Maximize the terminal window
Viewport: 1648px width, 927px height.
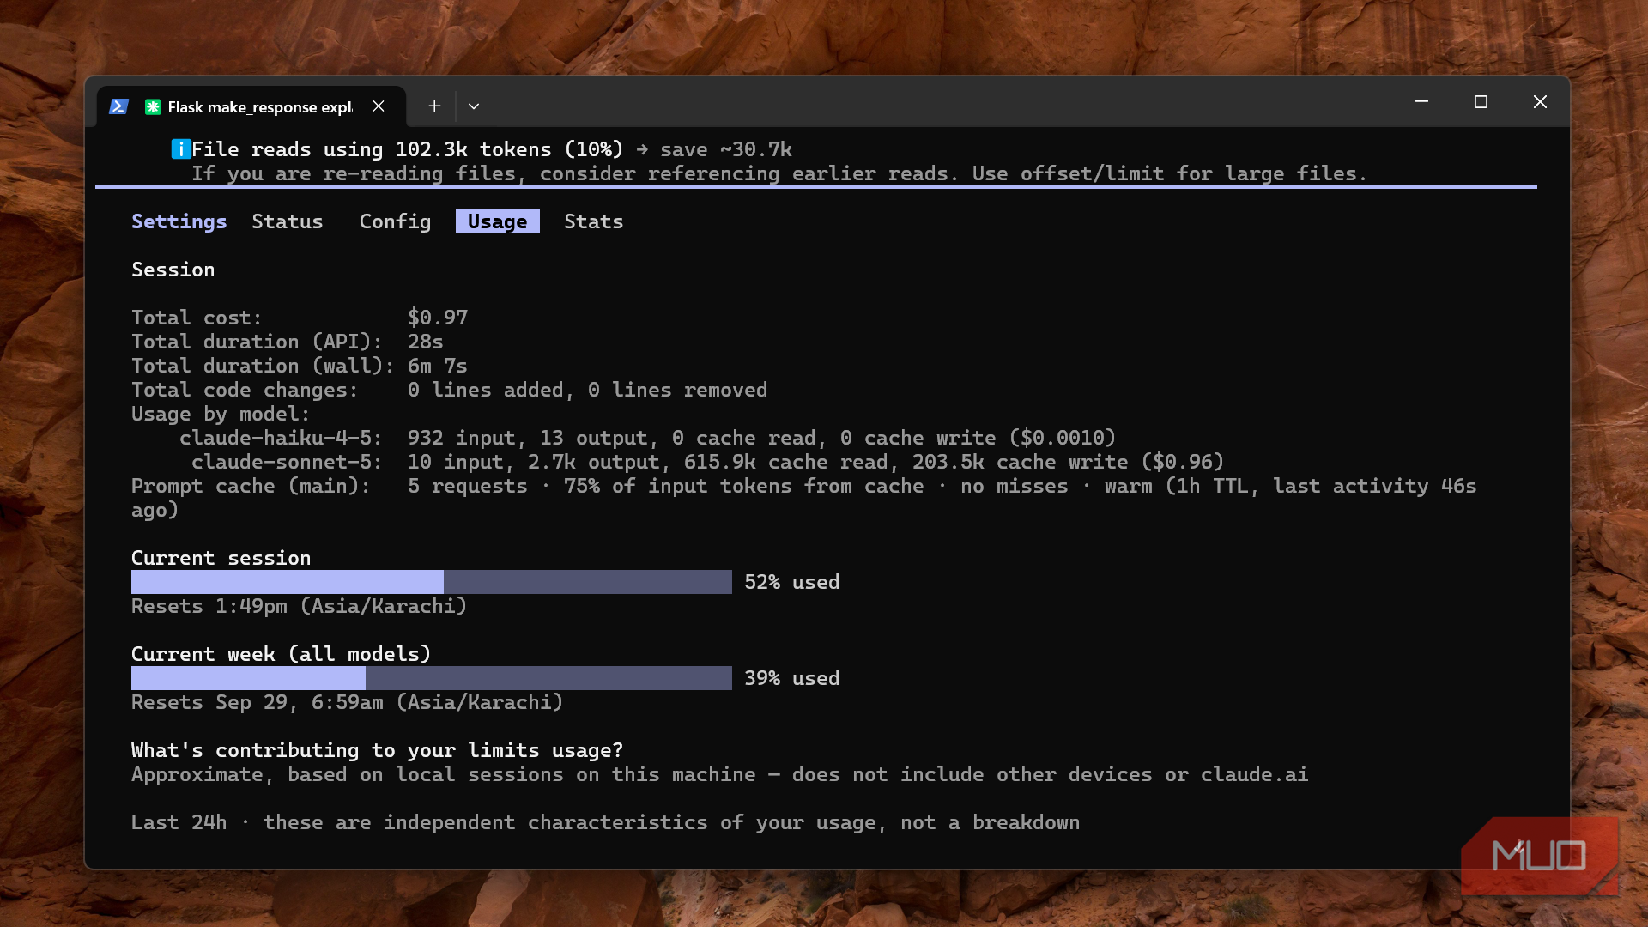click(1481, 102)
